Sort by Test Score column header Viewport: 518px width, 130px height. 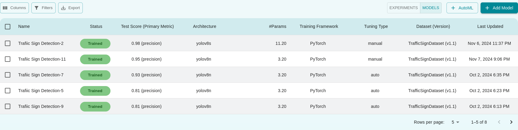point(147,26)
